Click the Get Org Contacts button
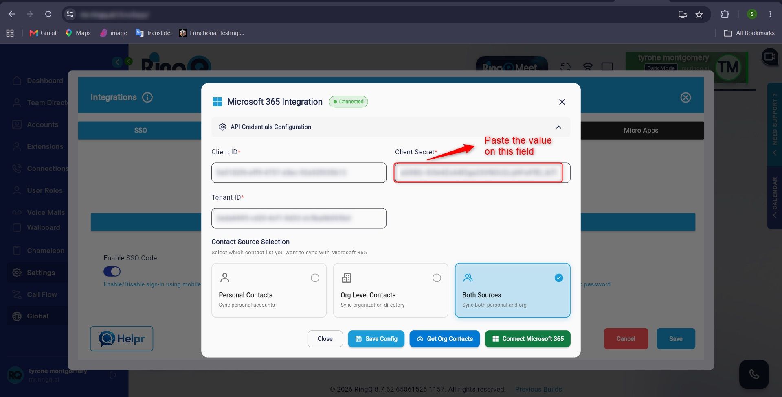Screen dimensions: 782x397 point(445,339)
